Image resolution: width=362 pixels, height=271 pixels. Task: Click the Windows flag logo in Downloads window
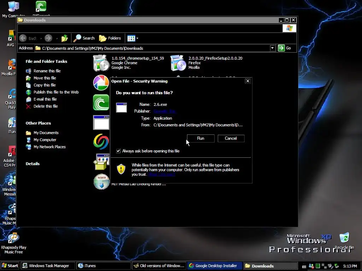click(x=289, y=28)
